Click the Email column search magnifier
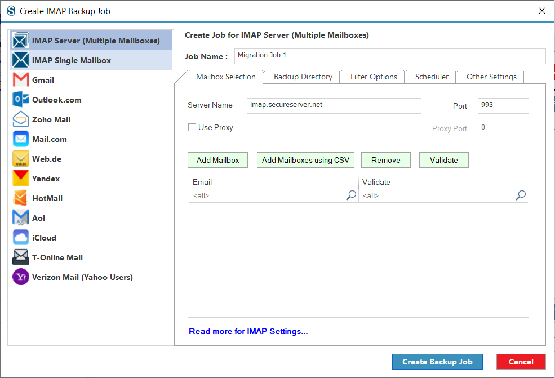This screenshot has height=378, width=555. click(351, 195)
